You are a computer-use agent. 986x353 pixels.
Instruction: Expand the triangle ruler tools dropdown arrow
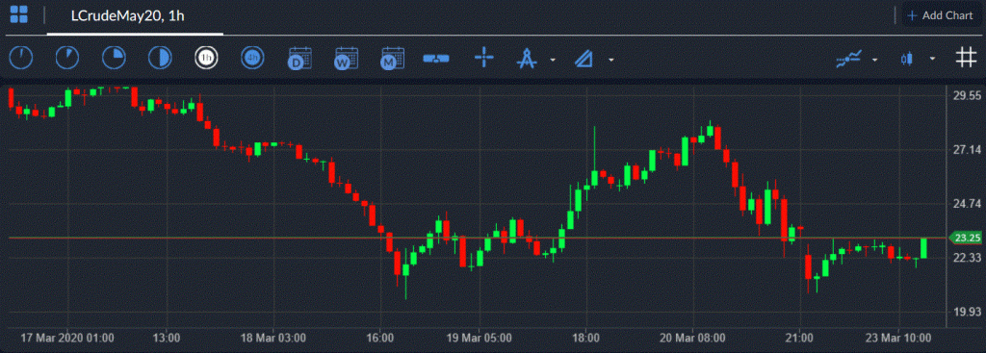coord(610,61)
